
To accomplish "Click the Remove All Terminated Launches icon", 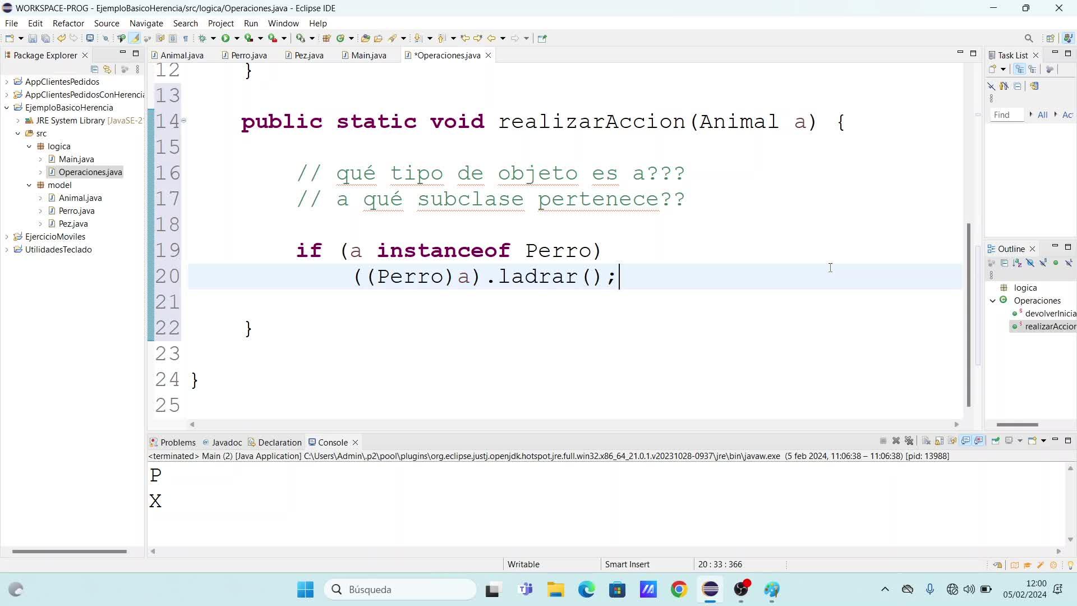I will pos(909,440).
